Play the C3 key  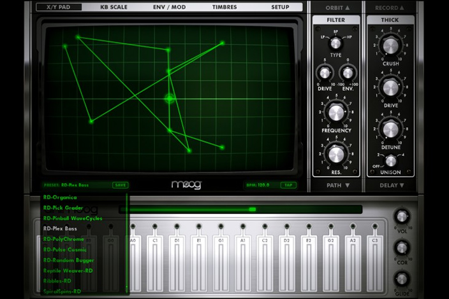(375, 263)
